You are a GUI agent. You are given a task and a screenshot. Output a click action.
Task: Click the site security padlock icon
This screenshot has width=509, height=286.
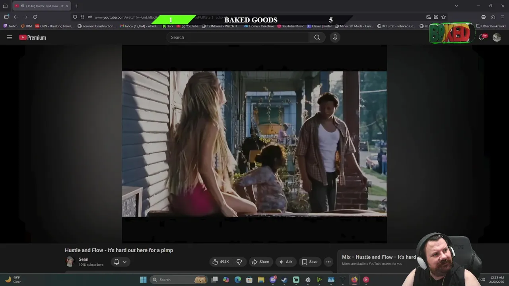82,17
